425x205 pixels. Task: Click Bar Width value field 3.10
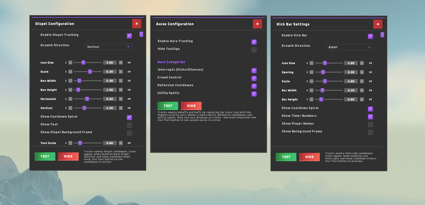tap(351, 90)
